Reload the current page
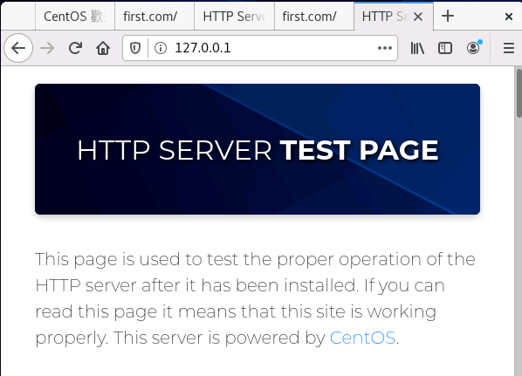The image size is (522, 376). click(75, 48)
